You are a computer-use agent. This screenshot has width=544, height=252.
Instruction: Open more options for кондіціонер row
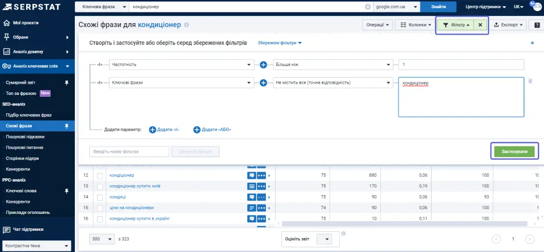tap(261, 175)
